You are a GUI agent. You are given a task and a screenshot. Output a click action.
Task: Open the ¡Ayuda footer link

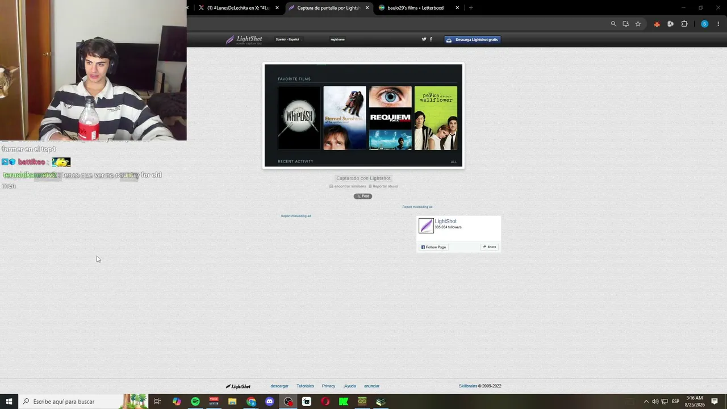coord(349,386)
